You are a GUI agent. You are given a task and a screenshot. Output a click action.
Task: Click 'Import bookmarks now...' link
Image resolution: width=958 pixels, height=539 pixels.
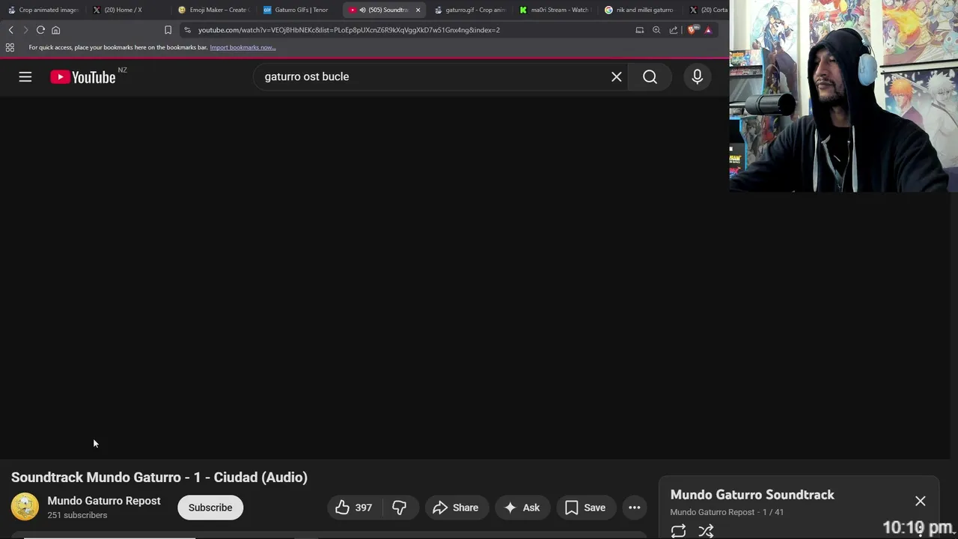242,47
